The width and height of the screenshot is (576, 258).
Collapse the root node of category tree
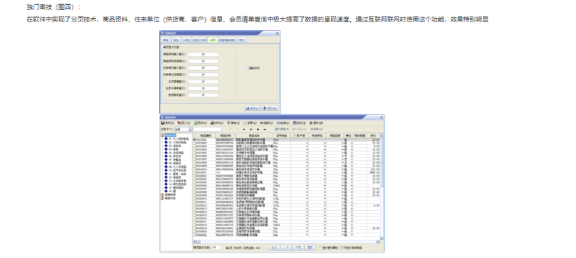[162, 136]
